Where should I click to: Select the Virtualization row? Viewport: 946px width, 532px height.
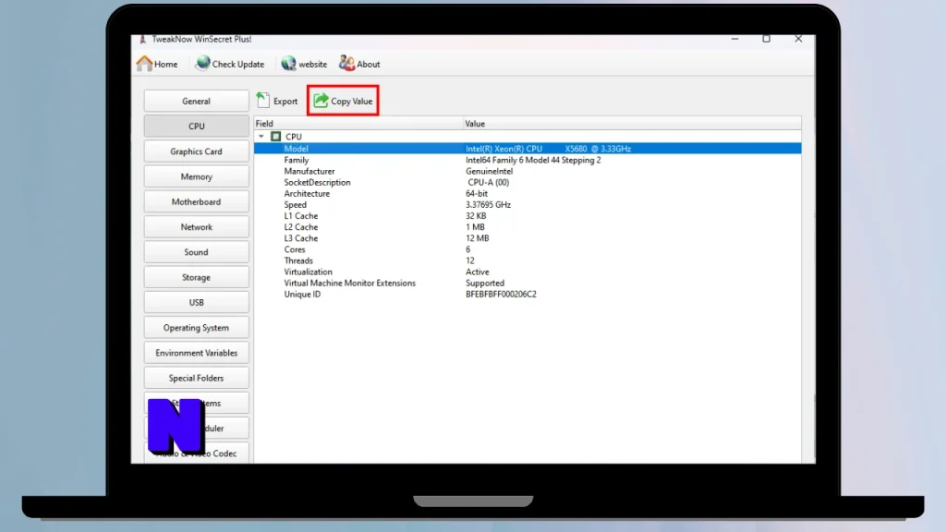coord(528,272)
